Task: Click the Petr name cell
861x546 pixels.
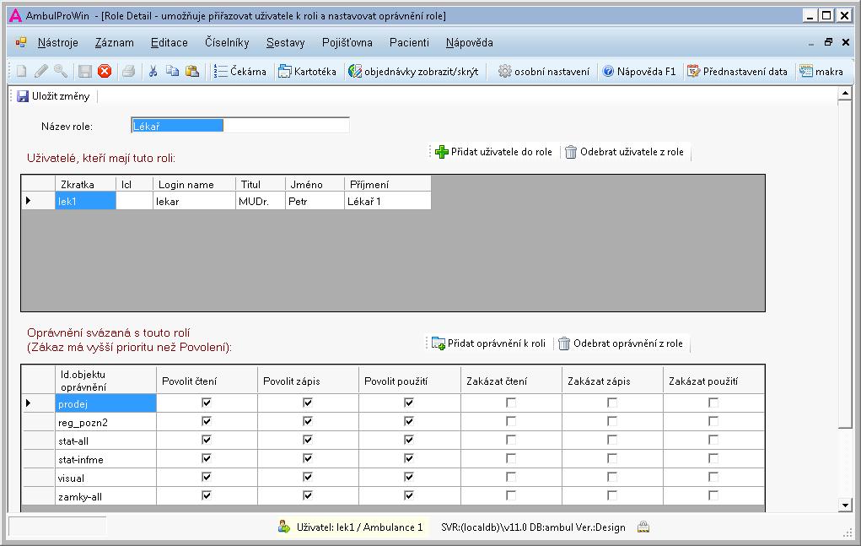Action: (315, 201)
